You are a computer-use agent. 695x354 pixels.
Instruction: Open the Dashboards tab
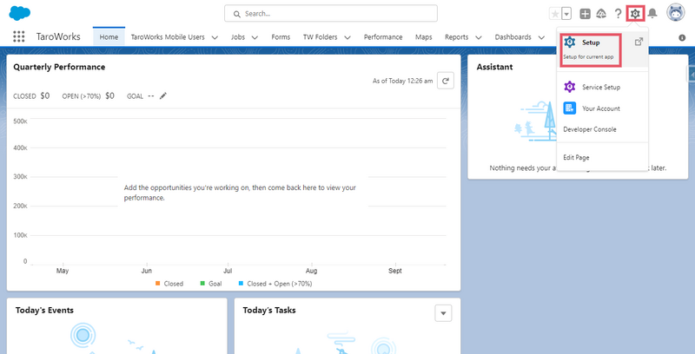coord(513,37)
